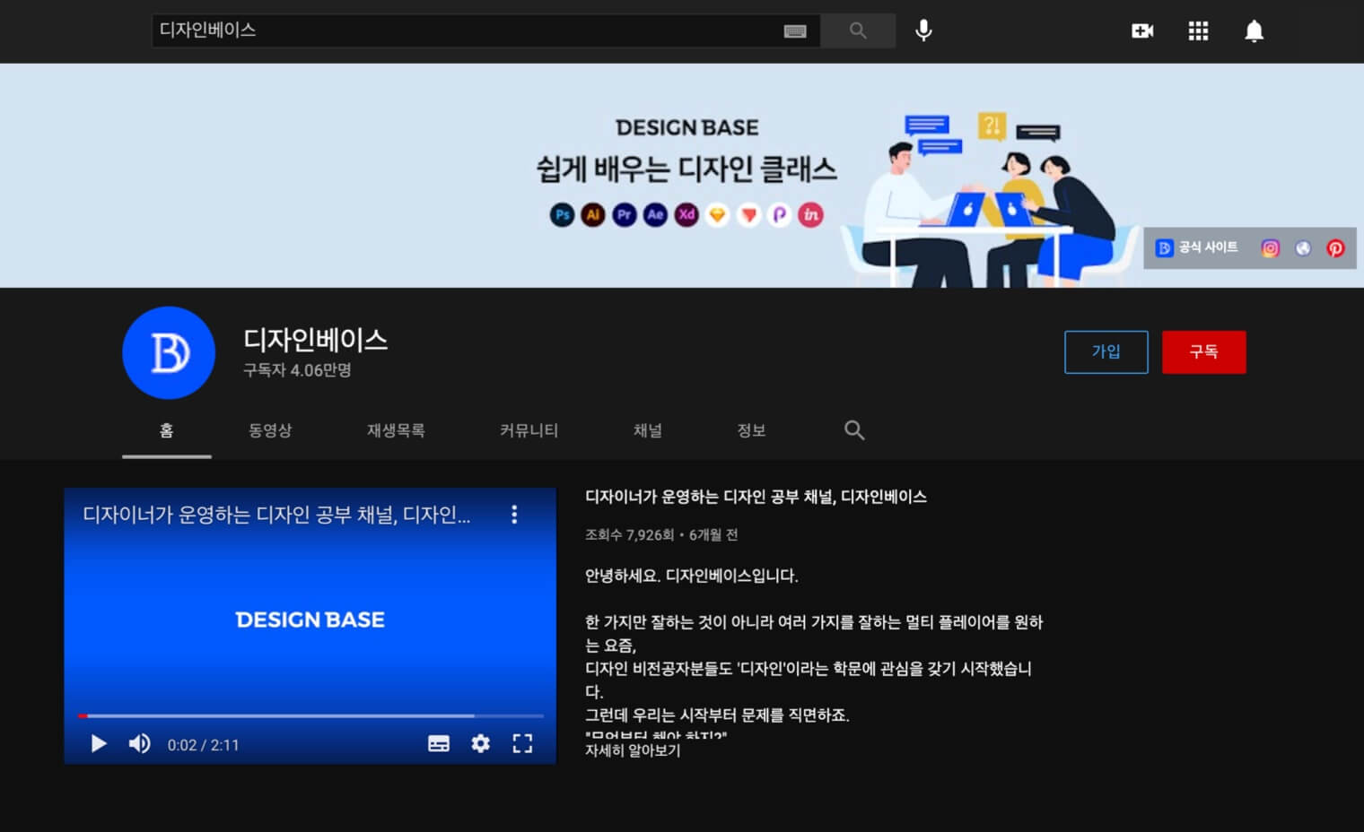Mute the video with speaker icon
The width and height of the screenshot is (1364, 832).
[x=139, y=744]
